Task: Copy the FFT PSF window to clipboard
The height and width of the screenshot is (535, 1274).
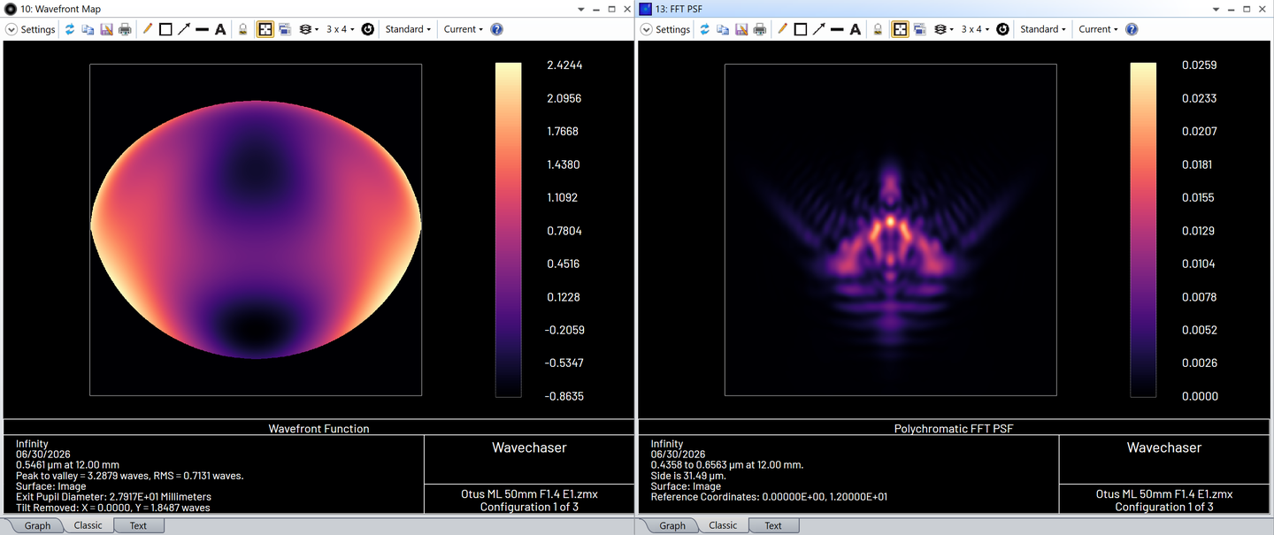Action: pyautogui.click(x=723, y=29)
